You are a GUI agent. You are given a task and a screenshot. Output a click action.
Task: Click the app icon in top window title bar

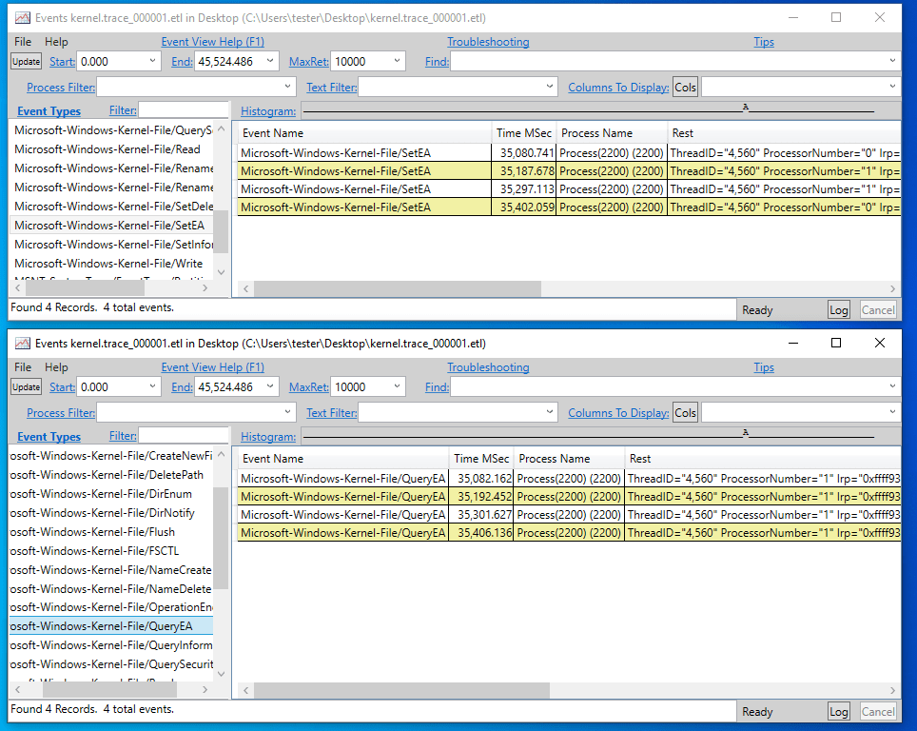point(22,18)
